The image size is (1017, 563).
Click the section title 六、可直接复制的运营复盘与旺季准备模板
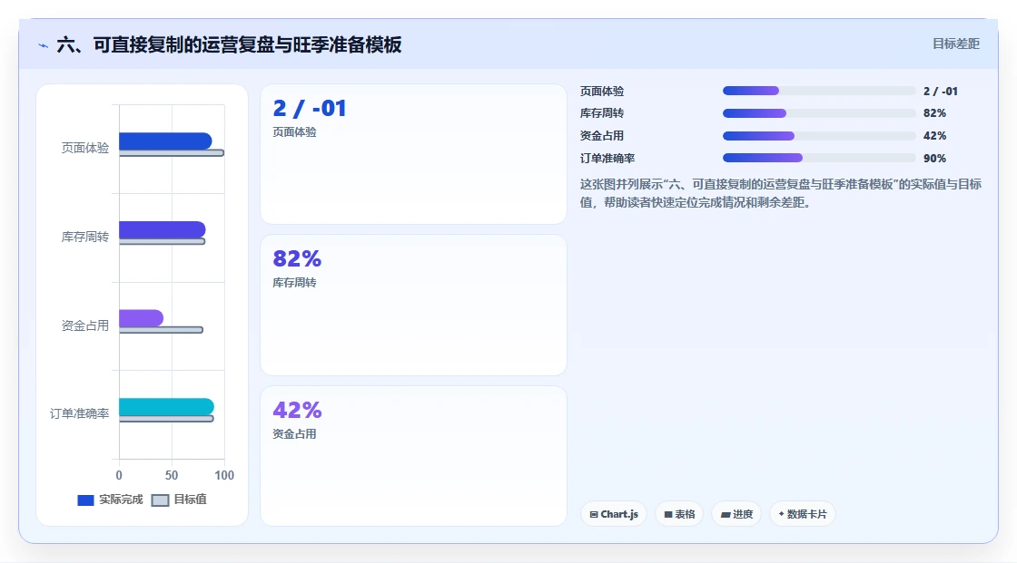coord(229,44)
